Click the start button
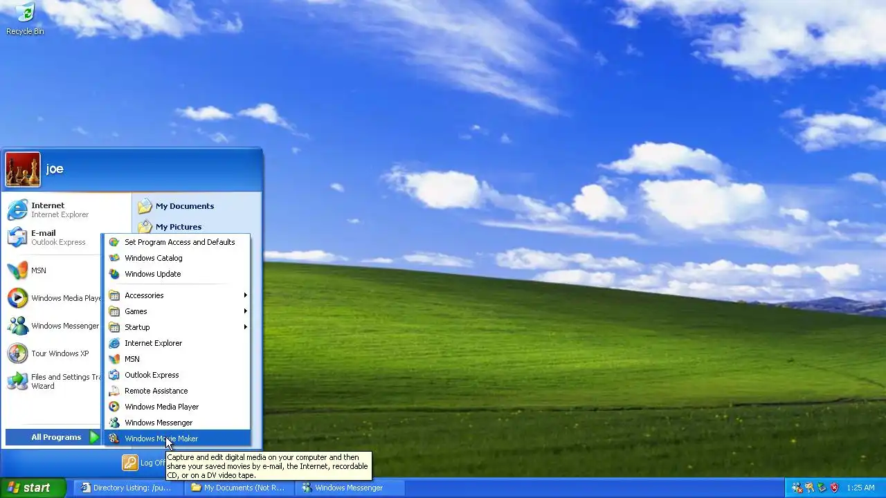Viewport: 886px width, 498px height. pos(33,488)
